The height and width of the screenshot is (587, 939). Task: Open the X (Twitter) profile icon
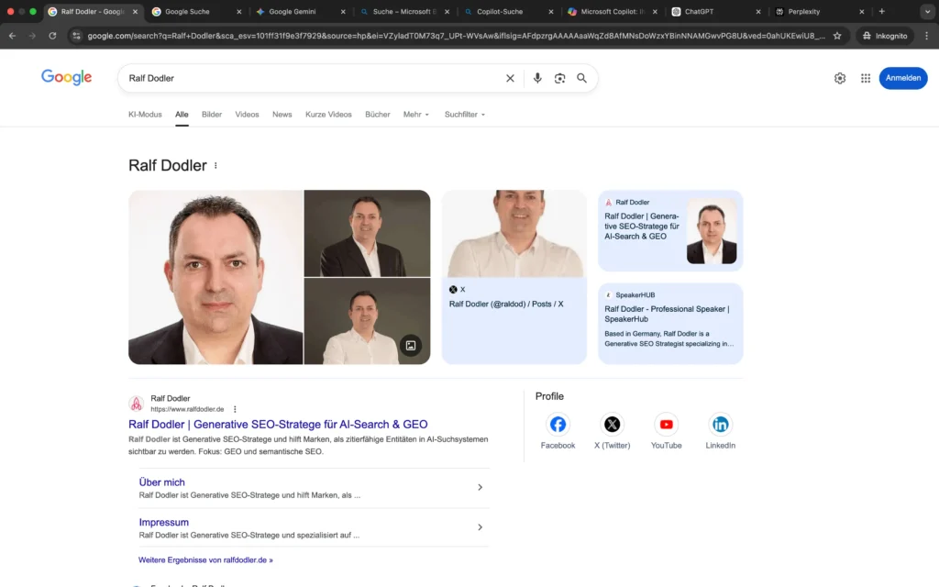pos(612,425)
